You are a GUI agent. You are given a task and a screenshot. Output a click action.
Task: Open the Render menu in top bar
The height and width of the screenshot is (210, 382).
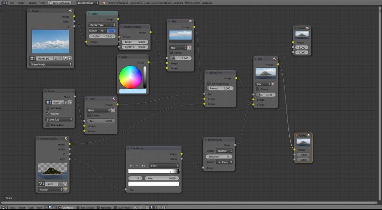[x=21, y=3]
